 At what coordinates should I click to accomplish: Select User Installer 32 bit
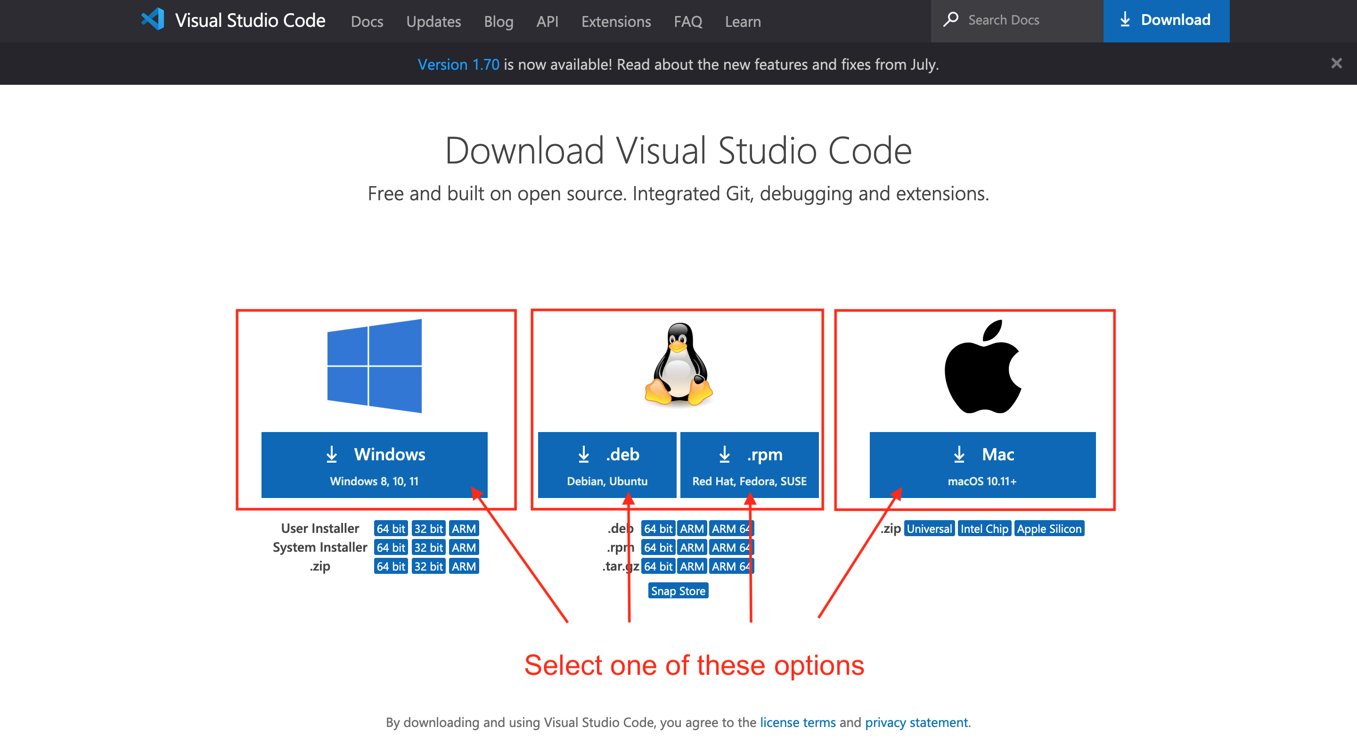tap(428, 528)
